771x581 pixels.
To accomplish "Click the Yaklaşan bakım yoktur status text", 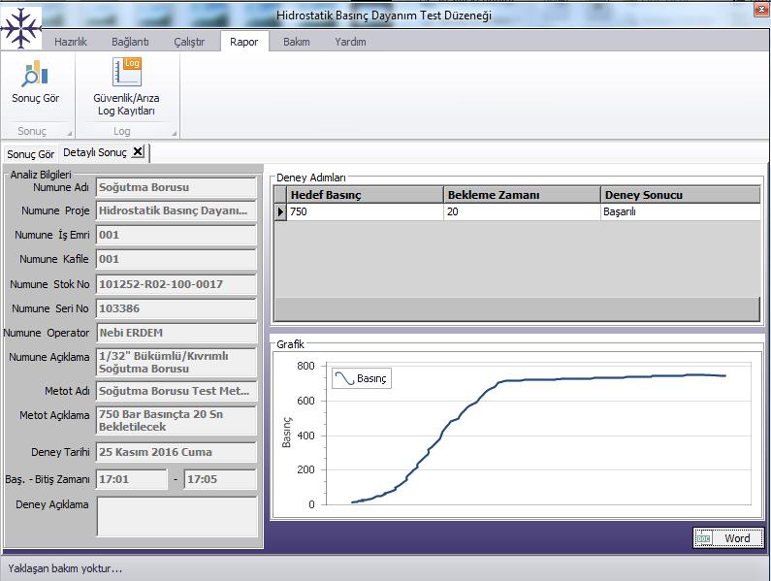I will pyautogui.click(x=65, y=568).
